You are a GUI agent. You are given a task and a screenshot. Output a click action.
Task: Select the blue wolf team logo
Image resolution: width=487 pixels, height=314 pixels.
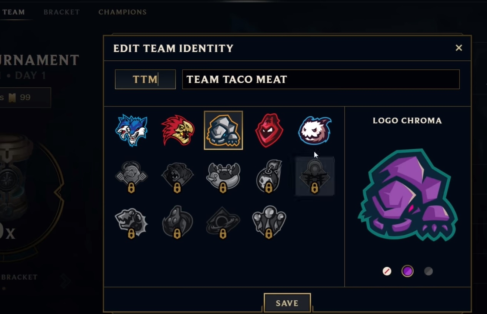131,130
